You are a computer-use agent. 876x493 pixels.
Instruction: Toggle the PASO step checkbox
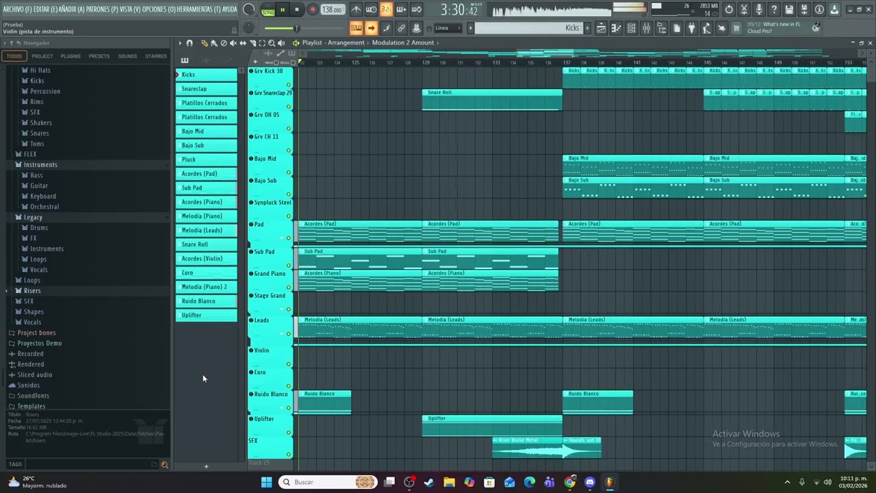276,63
